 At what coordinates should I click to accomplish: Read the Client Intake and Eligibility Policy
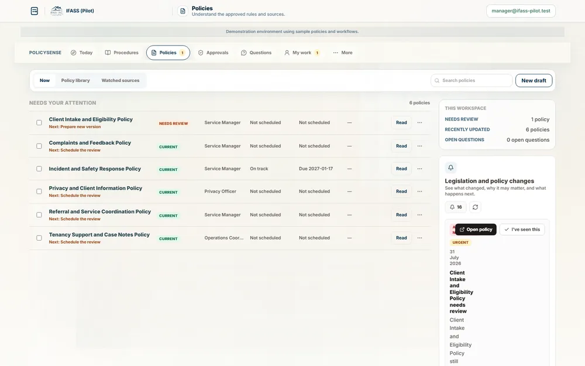tap(401, 122)
